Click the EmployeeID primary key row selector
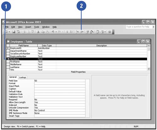Screen dimensions: 157x130 [8, 48]
